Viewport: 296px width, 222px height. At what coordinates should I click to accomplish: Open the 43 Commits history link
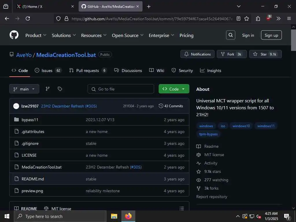point(171,106)
